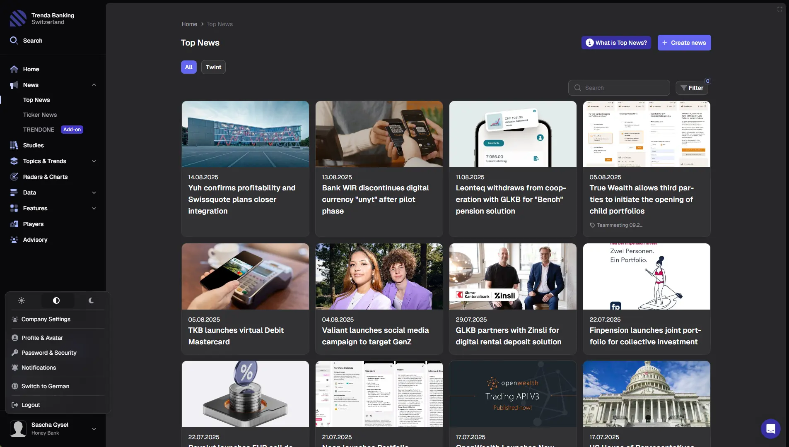Collapse the News section chevron
The width and height of the screenshot is (789, 447).
coord(94,85)
